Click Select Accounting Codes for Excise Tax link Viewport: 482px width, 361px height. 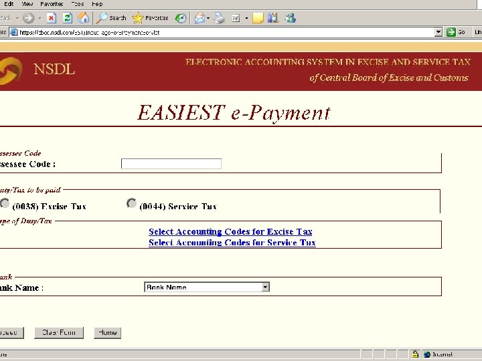click(230, 231)
